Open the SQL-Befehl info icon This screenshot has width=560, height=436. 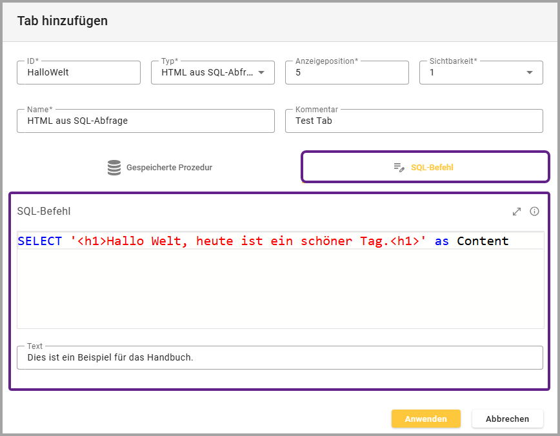pyautogui.click(x=534, y=211)
